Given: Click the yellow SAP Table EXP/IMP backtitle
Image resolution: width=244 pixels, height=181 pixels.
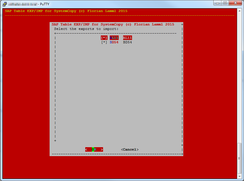Looking at the screenshot, I should 66,11.
